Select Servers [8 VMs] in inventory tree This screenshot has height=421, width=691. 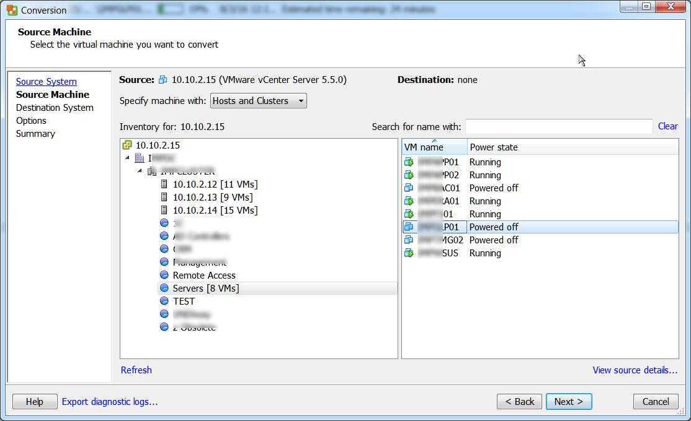pos(206,288)
